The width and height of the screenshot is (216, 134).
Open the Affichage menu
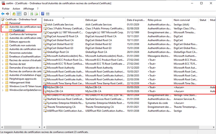tap(29, 9)
